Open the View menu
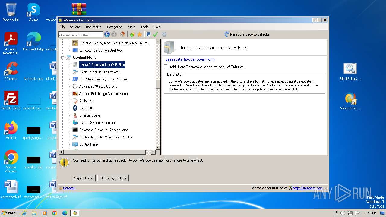The height and width of the screenshot is (217, 386). (x=131, y=27)
